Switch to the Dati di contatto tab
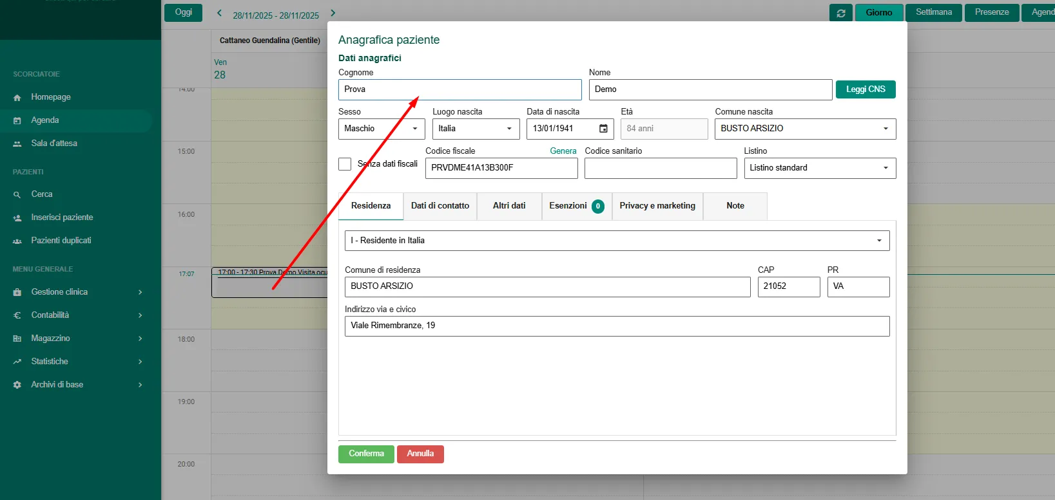 click(440, 206)
